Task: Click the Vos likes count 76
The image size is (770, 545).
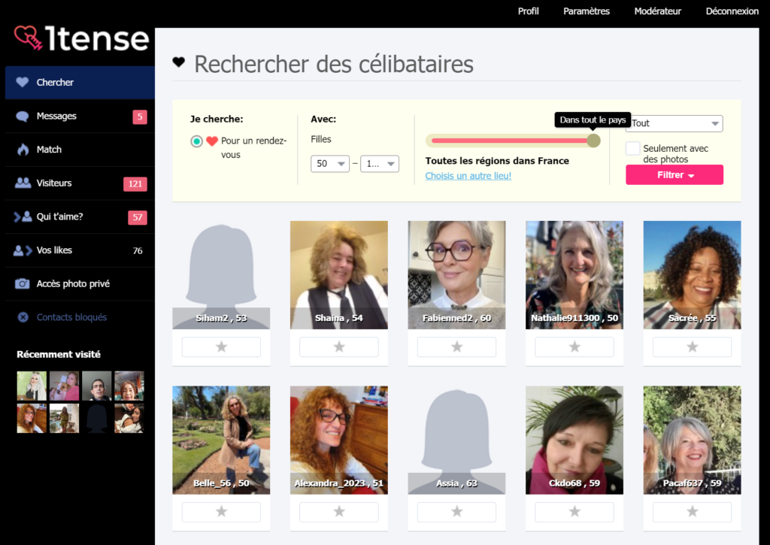Action: point(138,251)
